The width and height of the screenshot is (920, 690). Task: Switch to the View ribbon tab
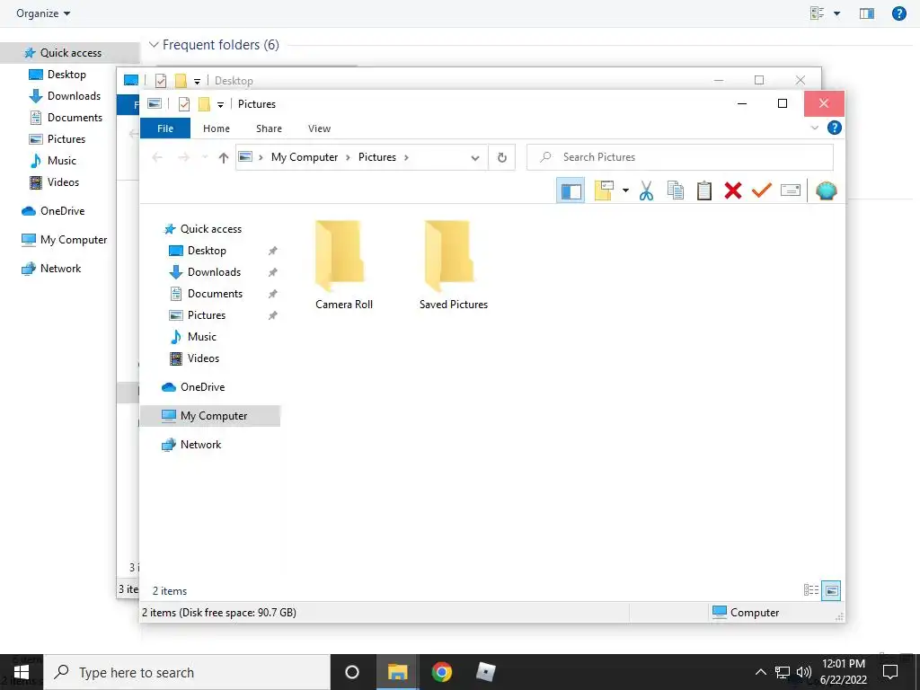point(319,128)
